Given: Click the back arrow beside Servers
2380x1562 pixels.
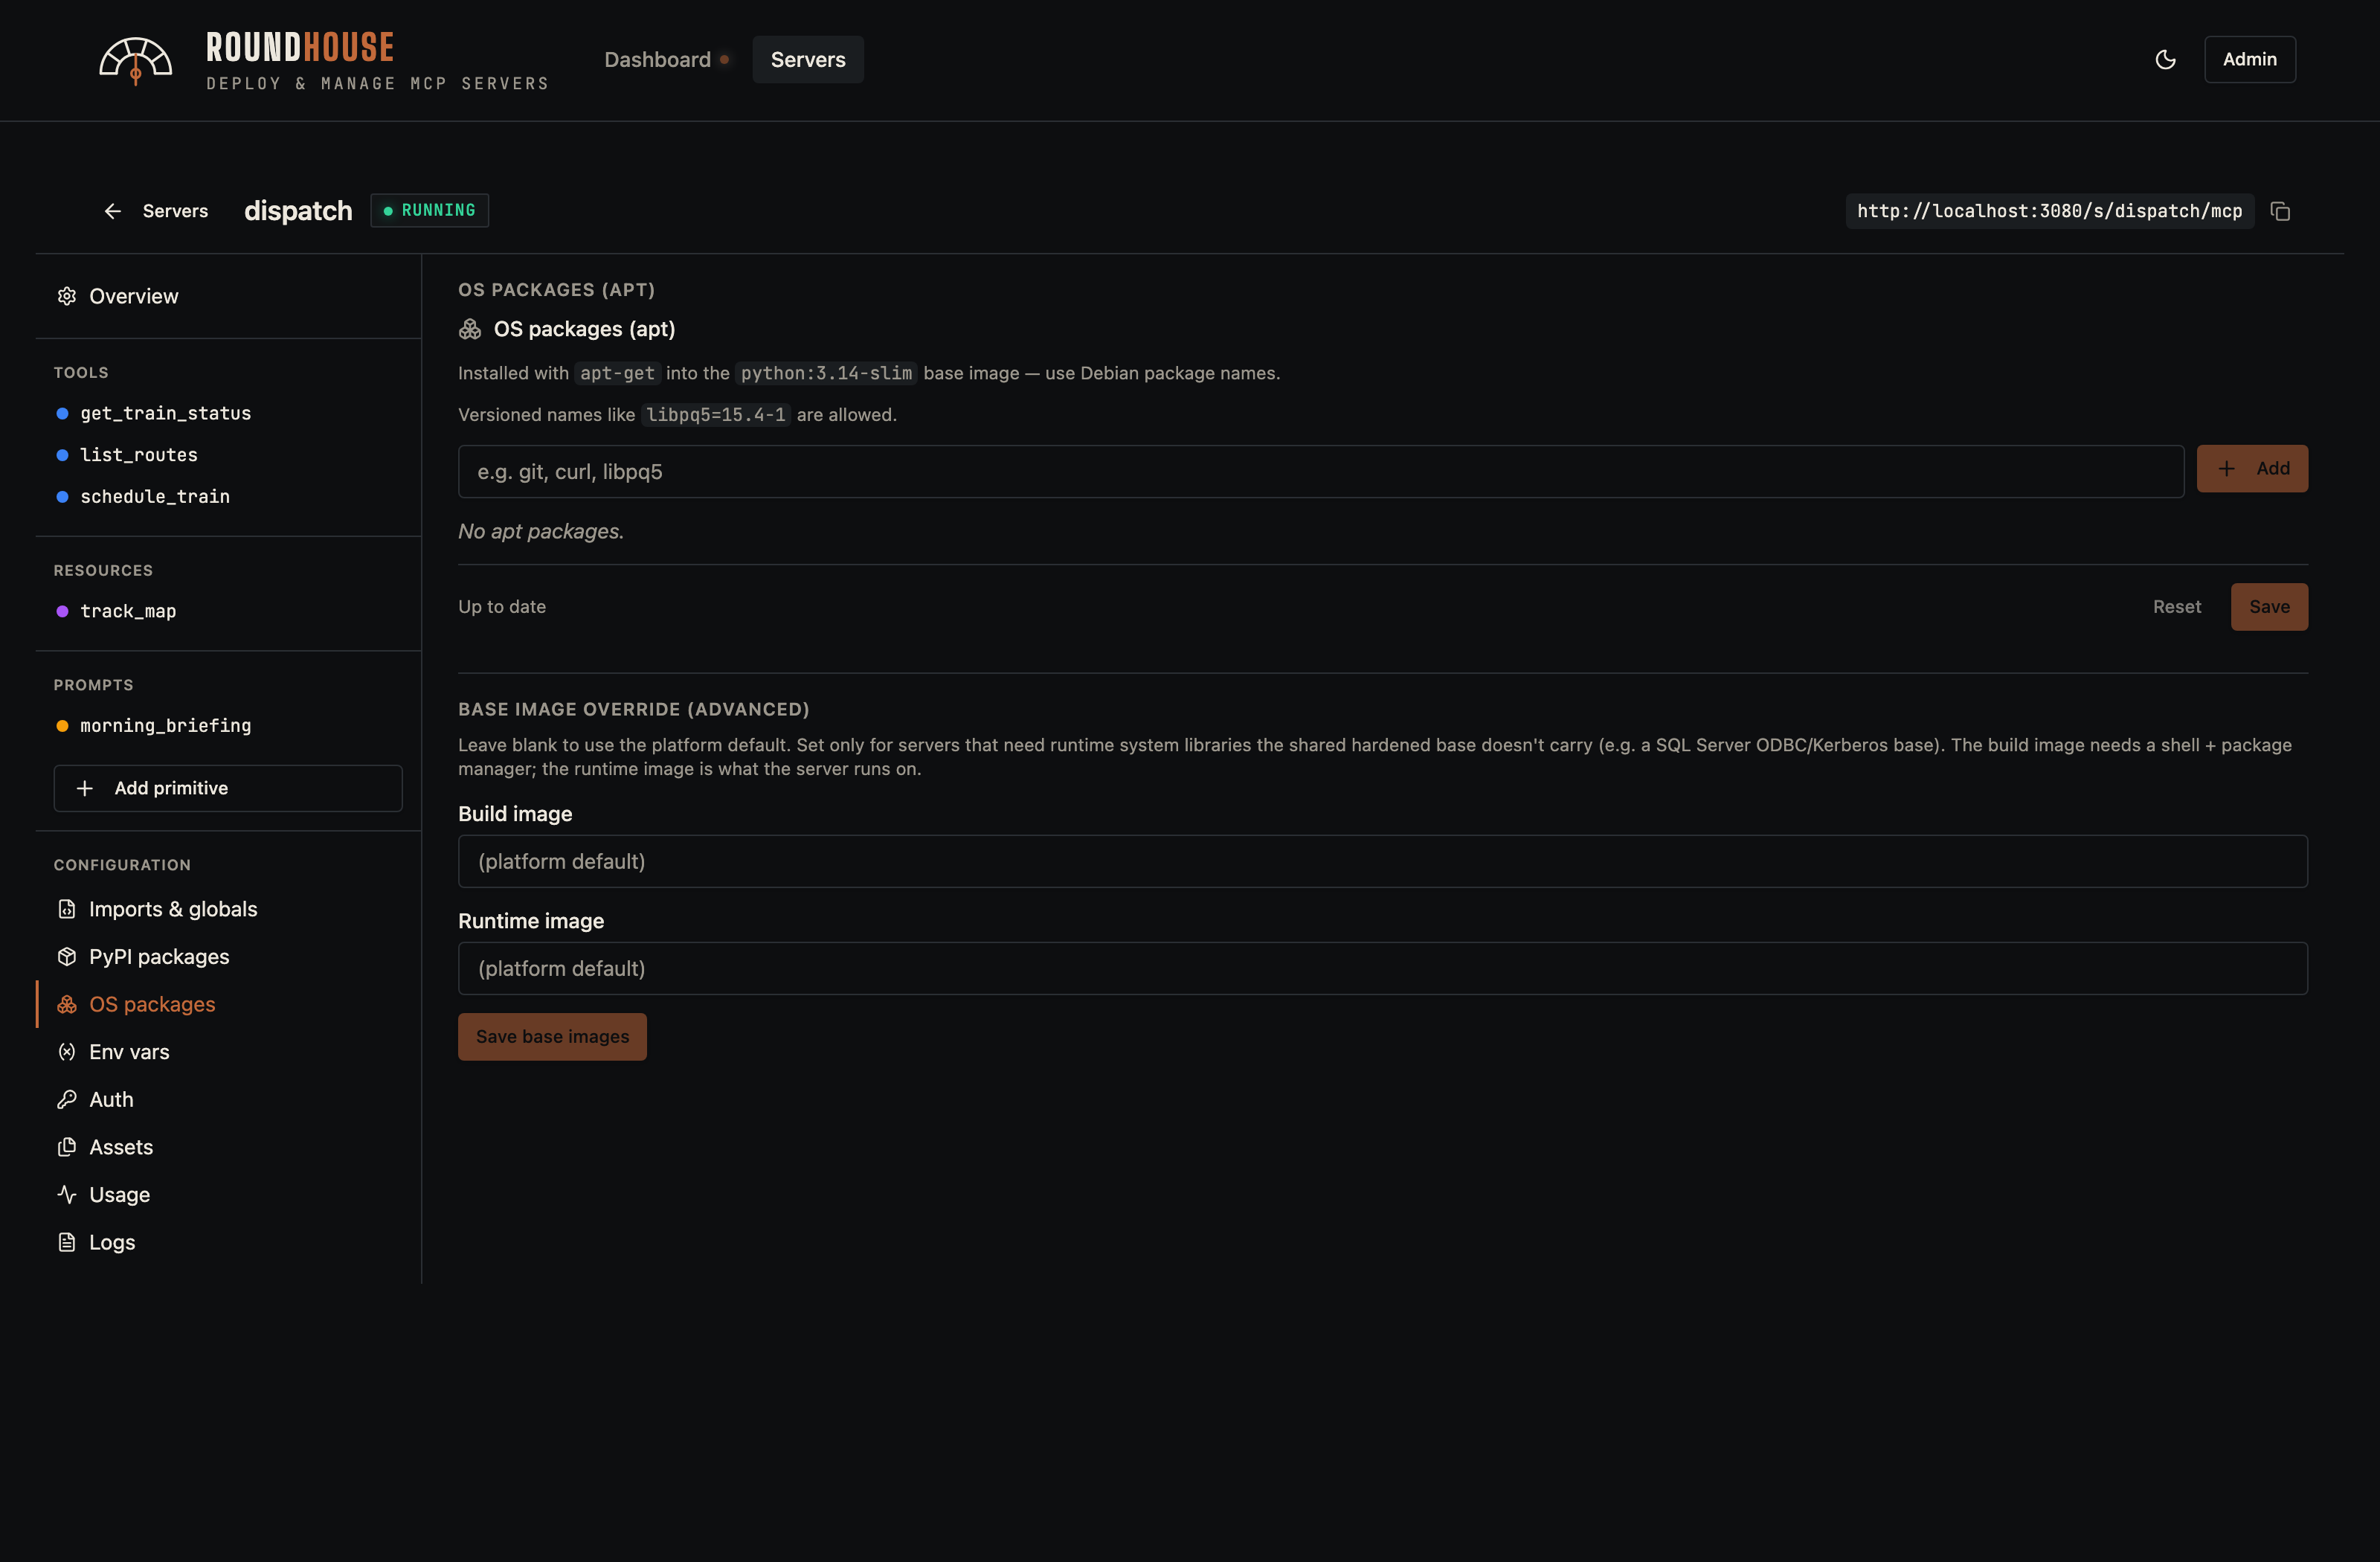Looking at the screenshot, I should click(x=113, y=211).
